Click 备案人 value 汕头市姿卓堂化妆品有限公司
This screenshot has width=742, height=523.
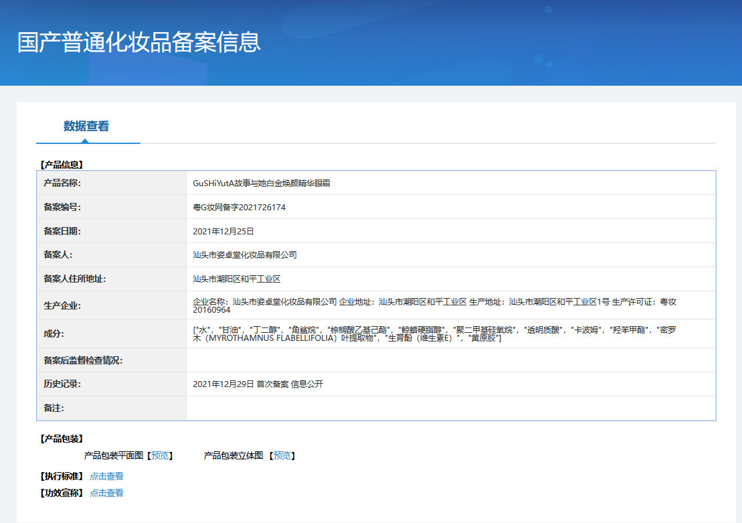tap(245, 255)
